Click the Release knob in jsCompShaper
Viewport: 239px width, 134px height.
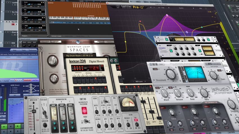(x=177, y=93)
